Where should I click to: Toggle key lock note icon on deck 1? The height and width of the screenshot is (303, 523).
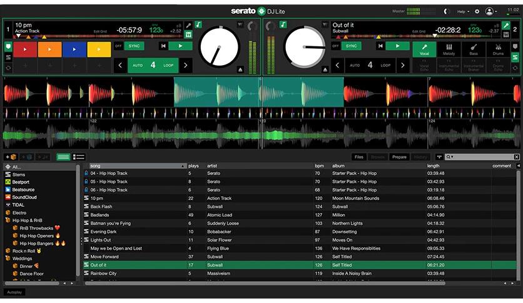point(198,24)
